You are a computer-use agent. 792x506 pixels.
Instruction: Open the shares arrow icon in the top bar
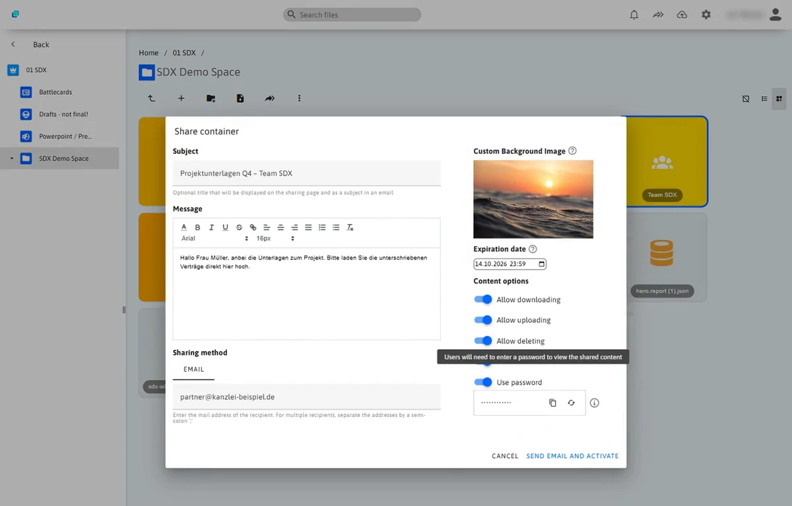[658, 14]
